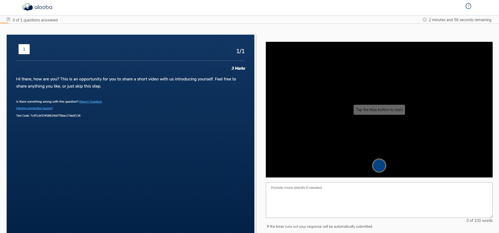This screenshot has width=499, height=233.
Task: Open the Report Question link
Action: pyautogui.click(x=90, y=102)
